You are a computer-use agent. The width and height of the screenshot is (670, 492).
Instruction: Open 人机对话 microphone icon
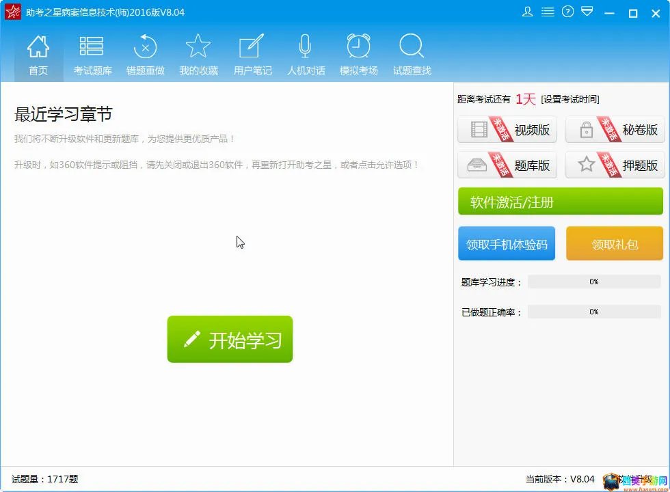[306, 55]
